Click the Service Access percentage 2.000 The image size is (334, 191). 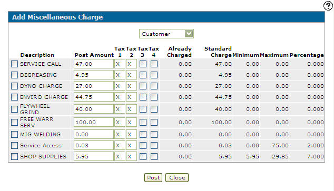[316, 145]
